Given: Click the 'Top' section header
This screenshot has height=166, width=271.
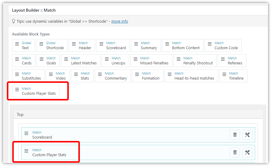Looking at the screenshot, I should tap(138, 114).
